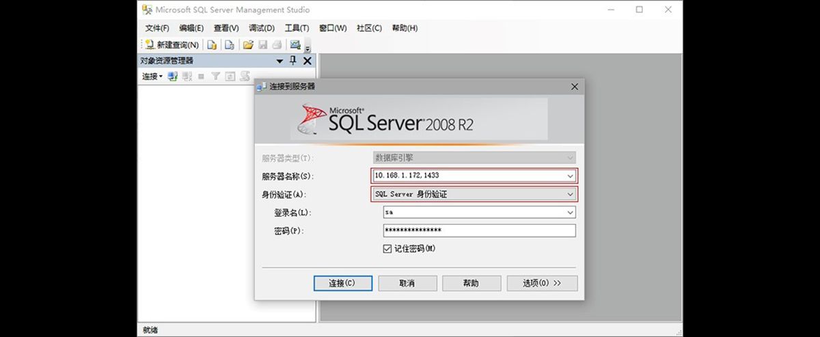Click the print toolbar icon
This screenshot has height=337, width=820.
pos(277,44)
